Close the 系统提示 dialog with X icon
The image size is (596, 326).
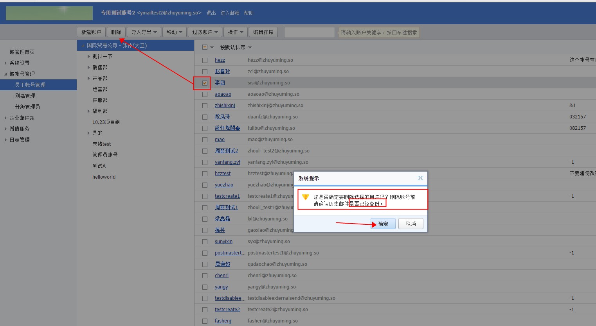point(420,178)
